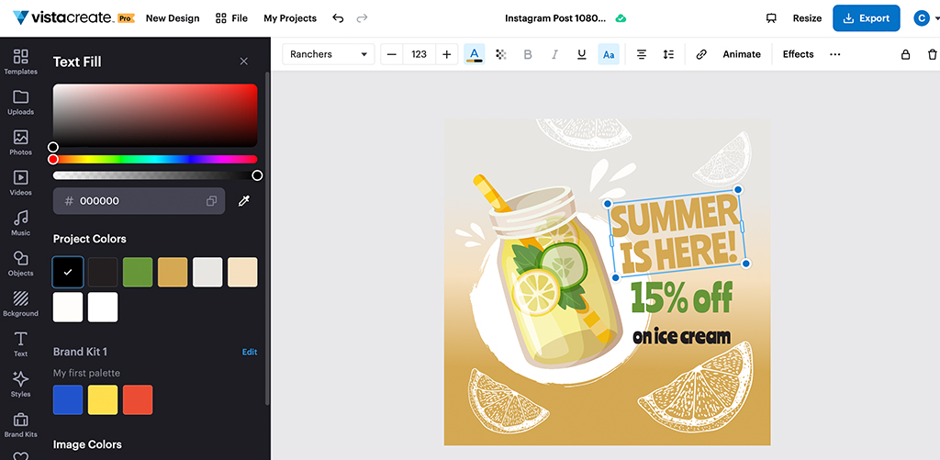
Task: Open the File menu
Action: click(x=231, y=18)
